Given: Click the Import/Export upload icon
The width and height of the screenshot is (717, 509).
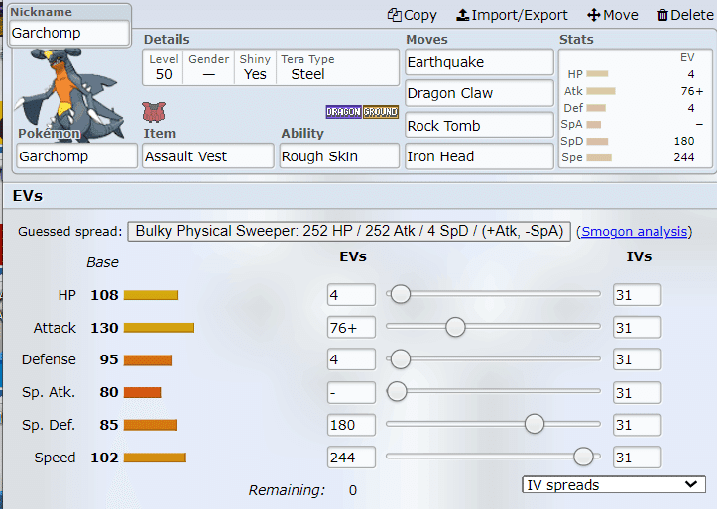Looking at the screenshot, I should click(463, 15).
